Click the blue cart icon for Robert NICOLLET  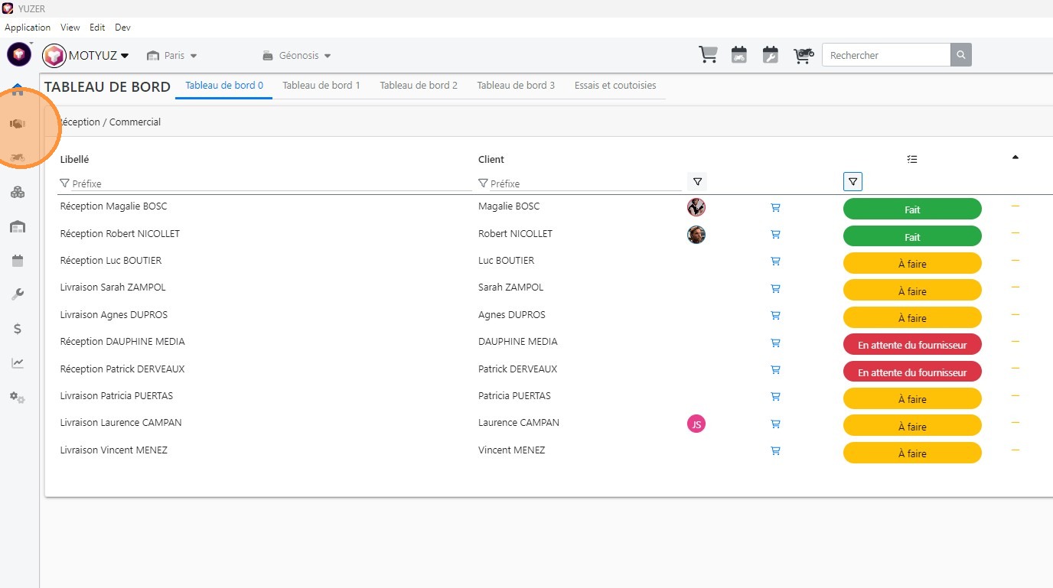click(x=775, y=234)
